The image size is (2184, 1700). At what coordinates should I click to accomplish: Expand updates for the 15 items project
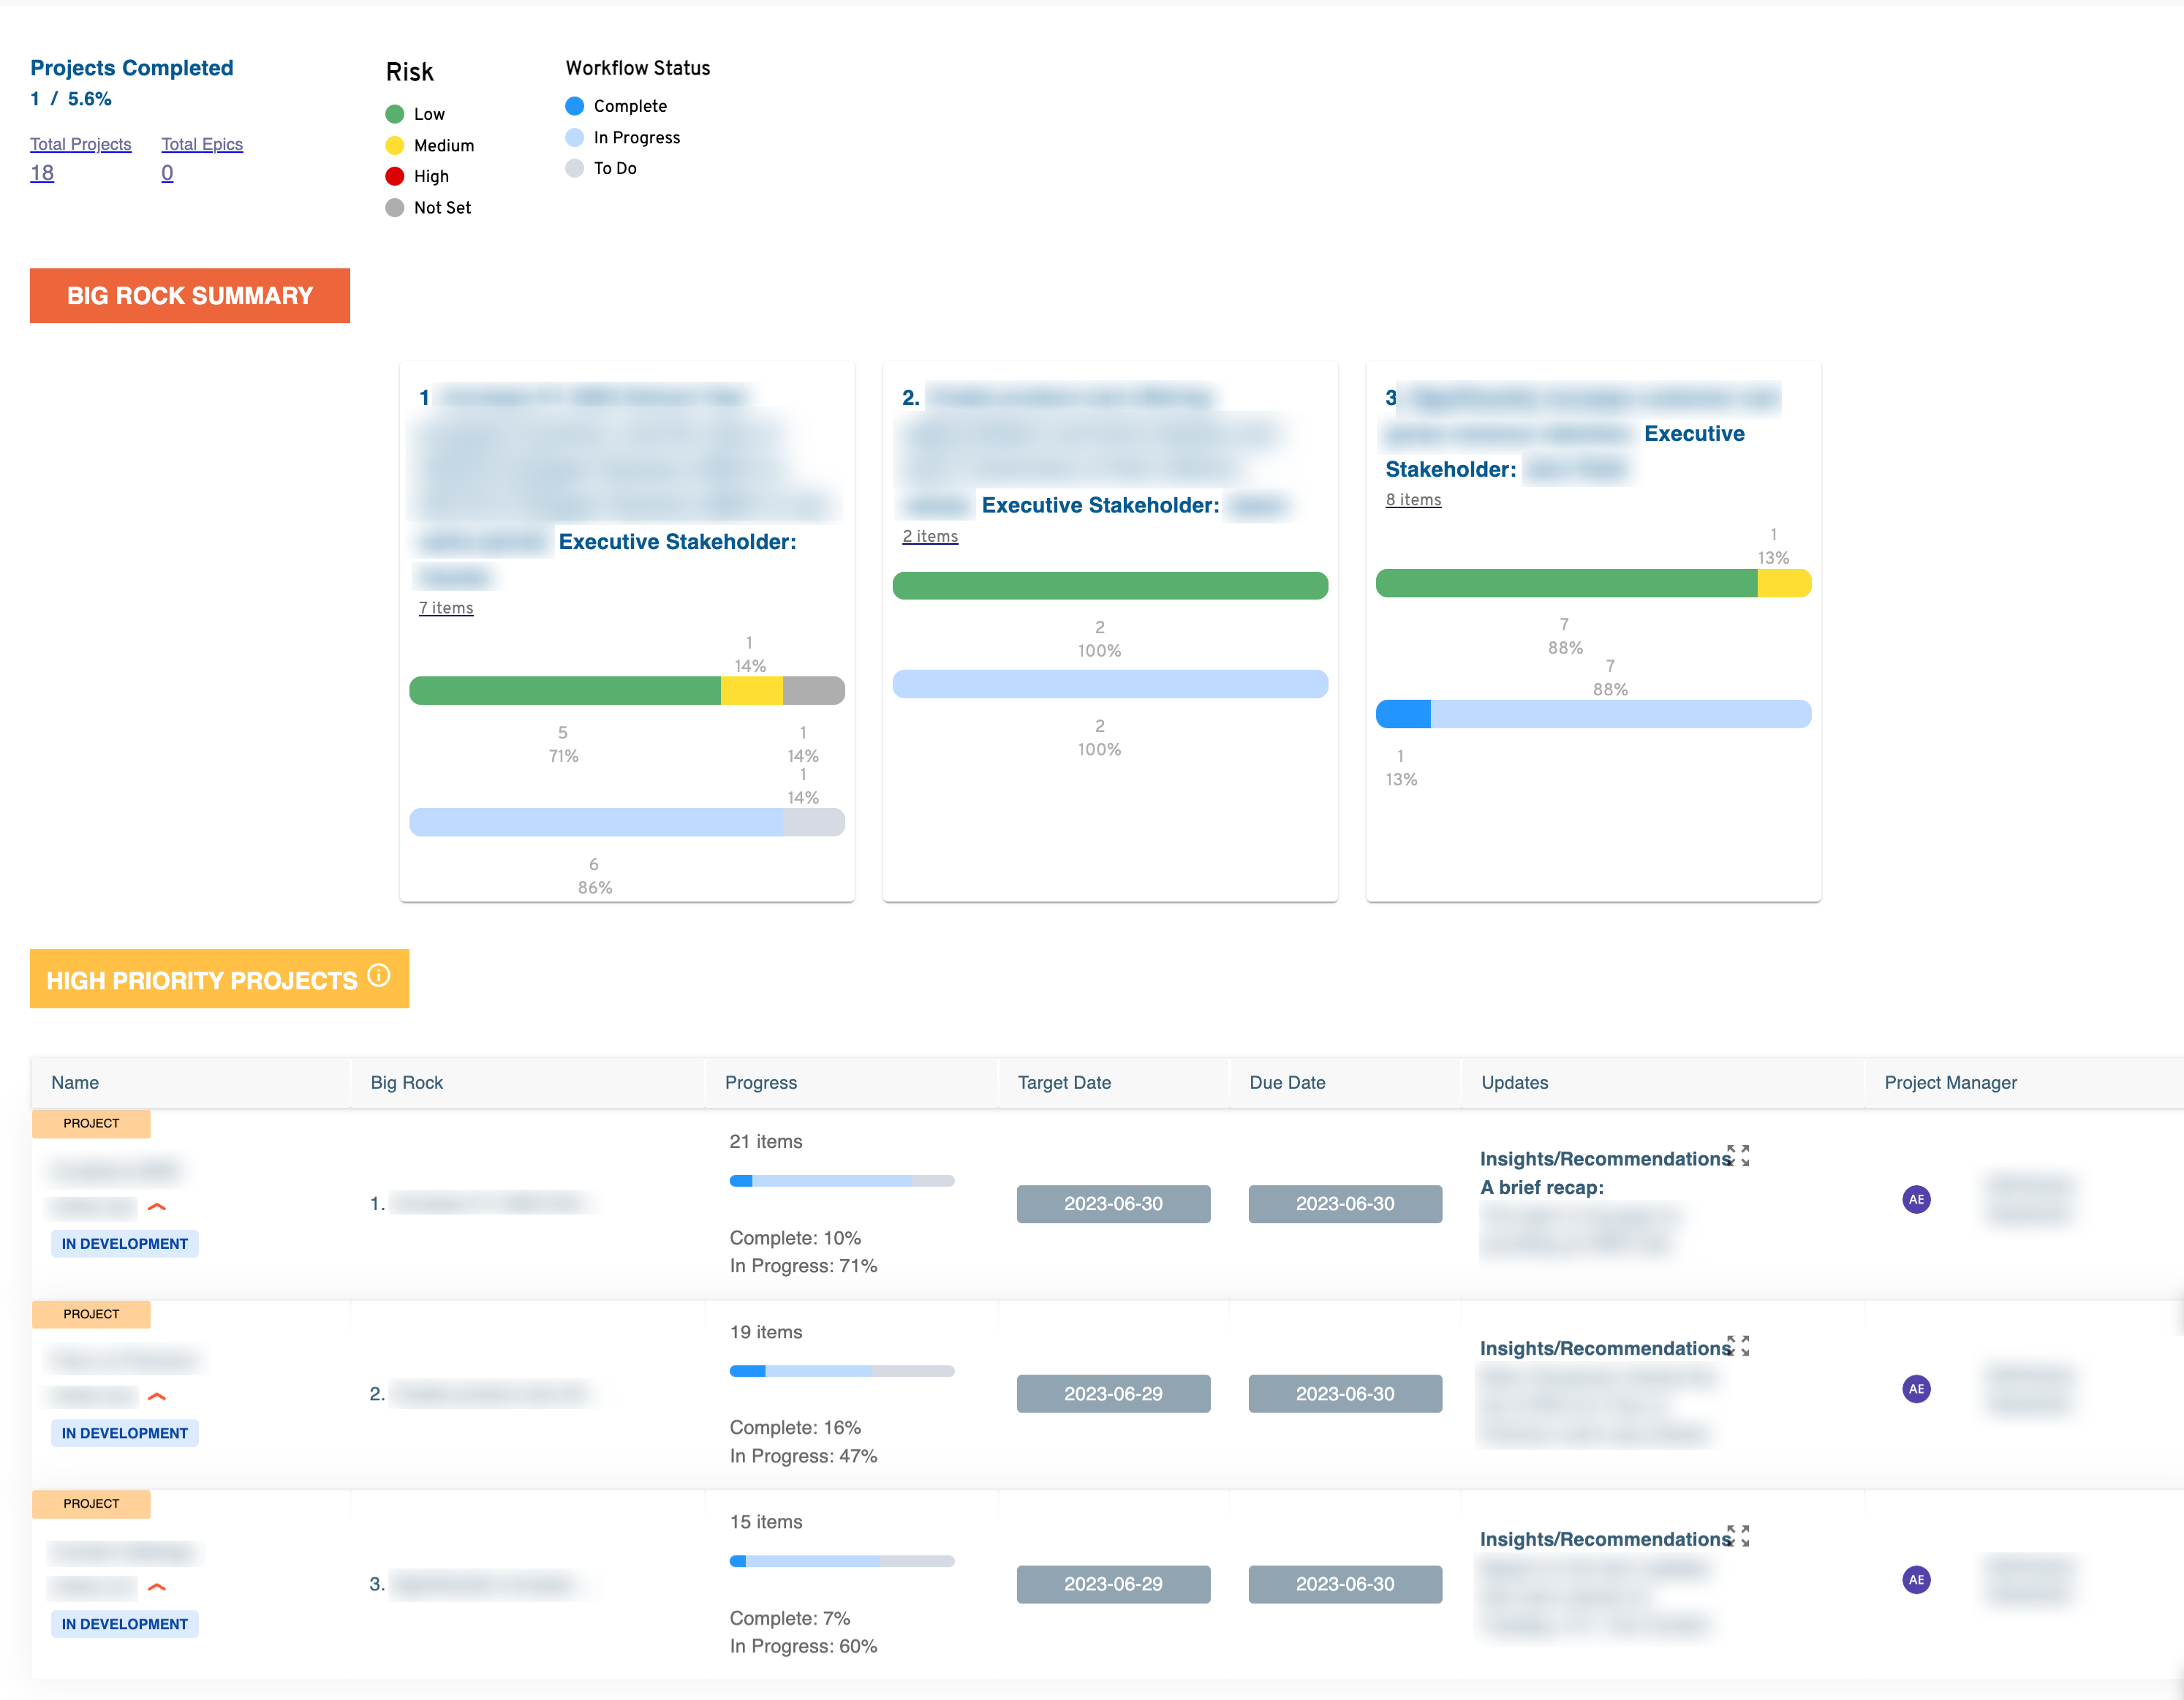(1738, 1536)
